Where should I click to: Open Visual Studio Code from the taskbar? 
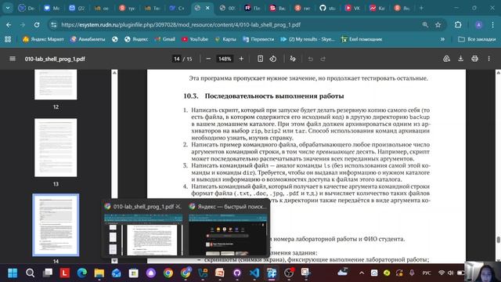(x=254, y=273)
